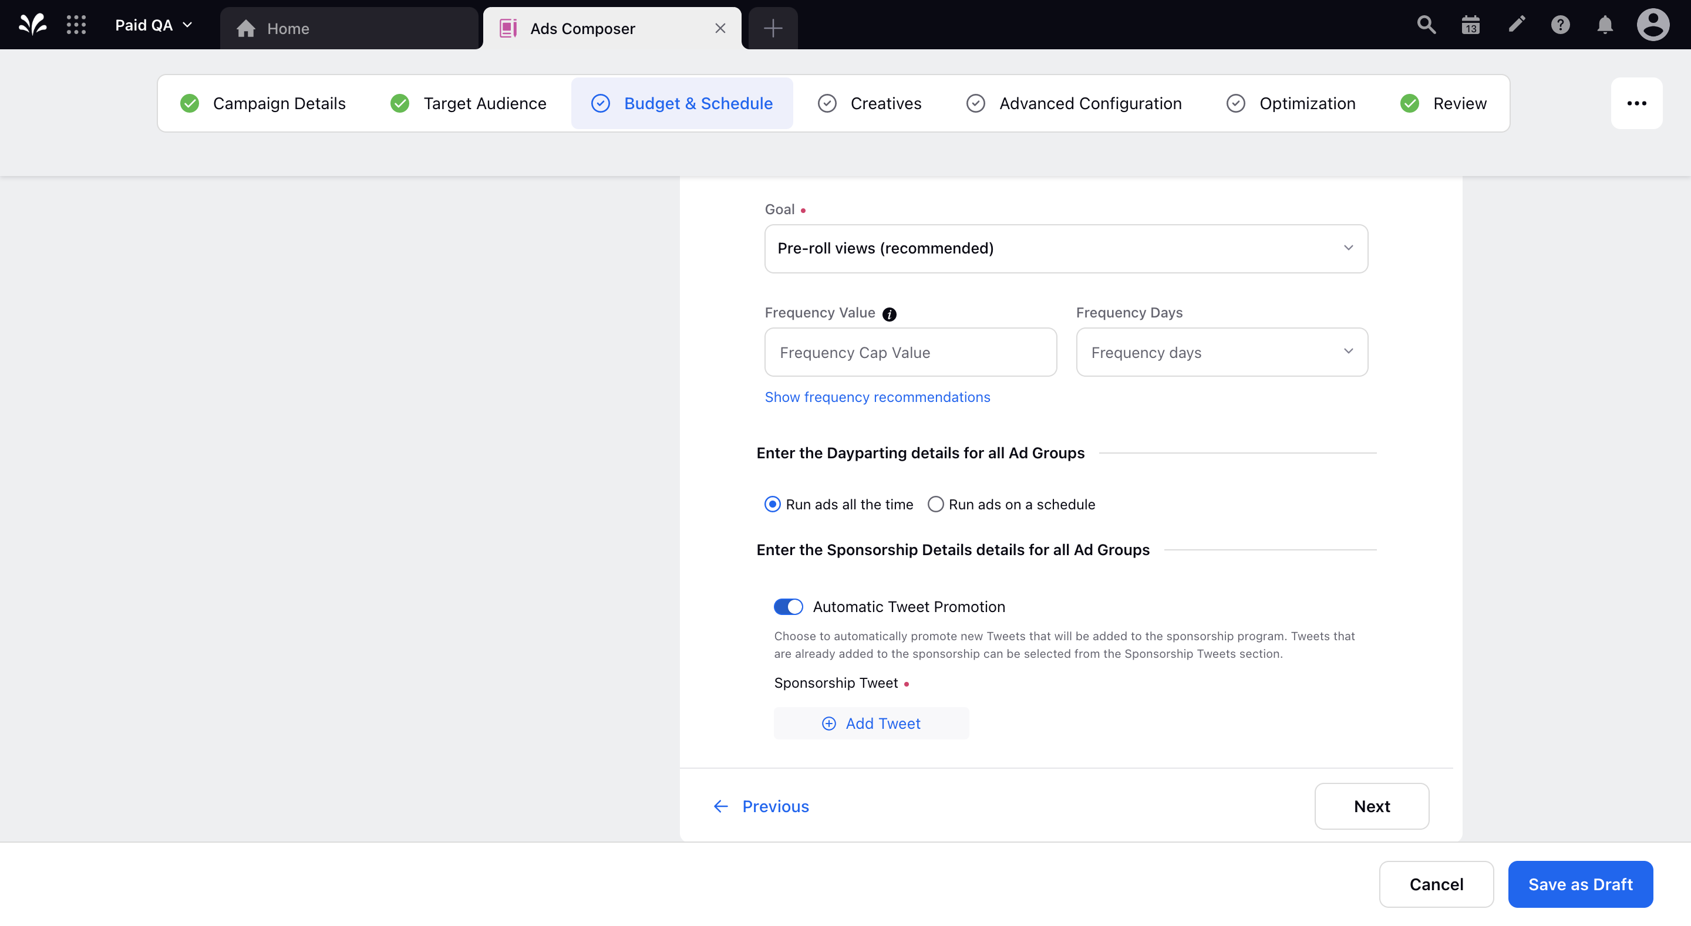Close the Ads Composer tab
Image resolution: width=1691 pixels, height=926 pixels.
(x=720, y=28)
